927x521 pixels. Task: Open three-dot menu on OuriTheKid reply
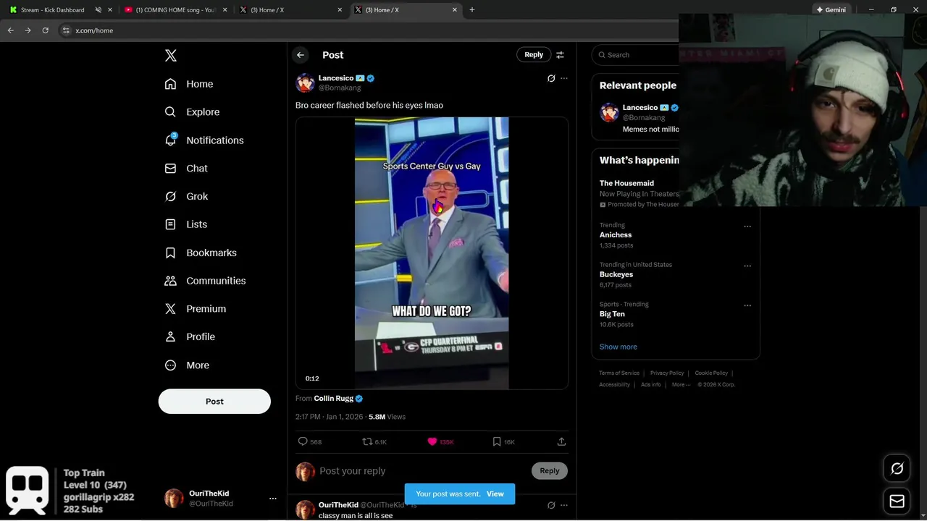pos(564,505)
